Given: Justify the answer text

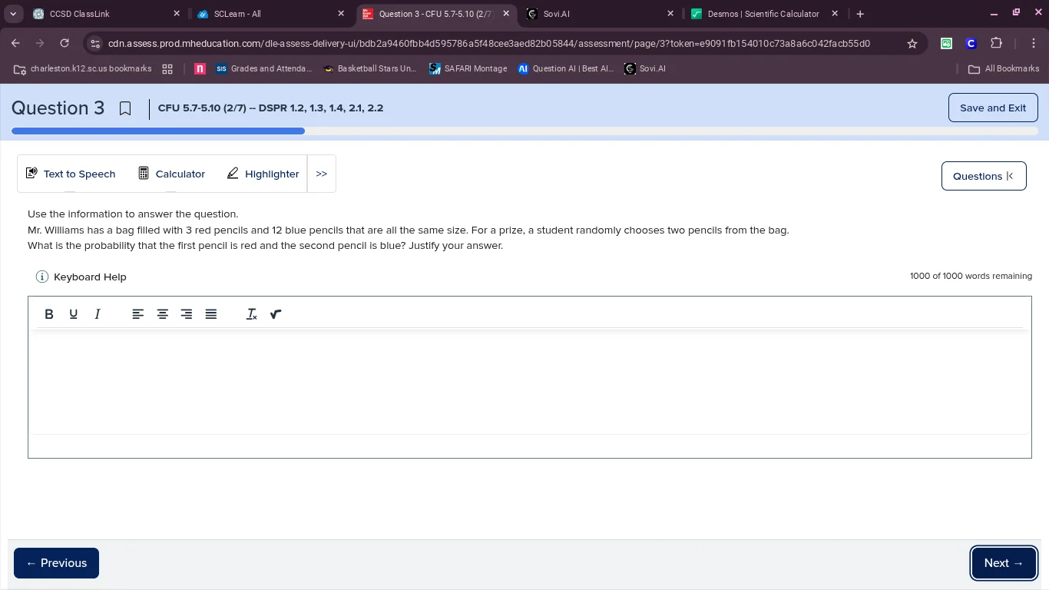Looking at the screenshot, I should point(211,314).
